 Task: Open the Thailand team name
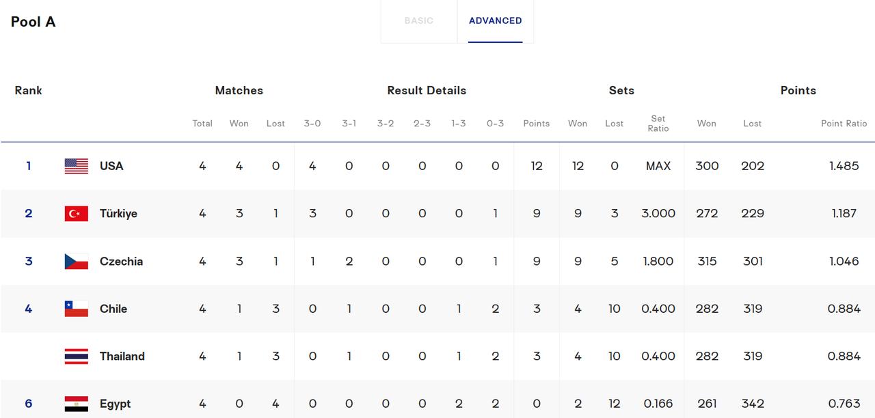[122, 357]
